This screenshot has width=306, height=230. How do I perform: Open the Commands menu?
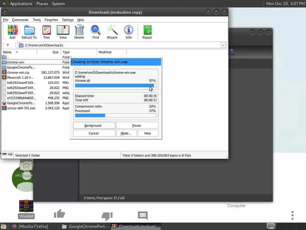[20, 20]
